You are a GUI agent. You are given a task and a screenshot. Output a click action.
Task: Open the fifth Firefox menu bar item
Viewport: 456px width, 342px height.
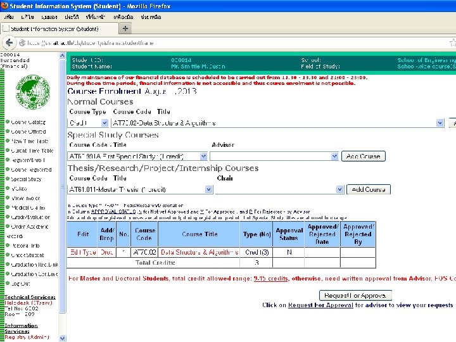tap(96, 17)
